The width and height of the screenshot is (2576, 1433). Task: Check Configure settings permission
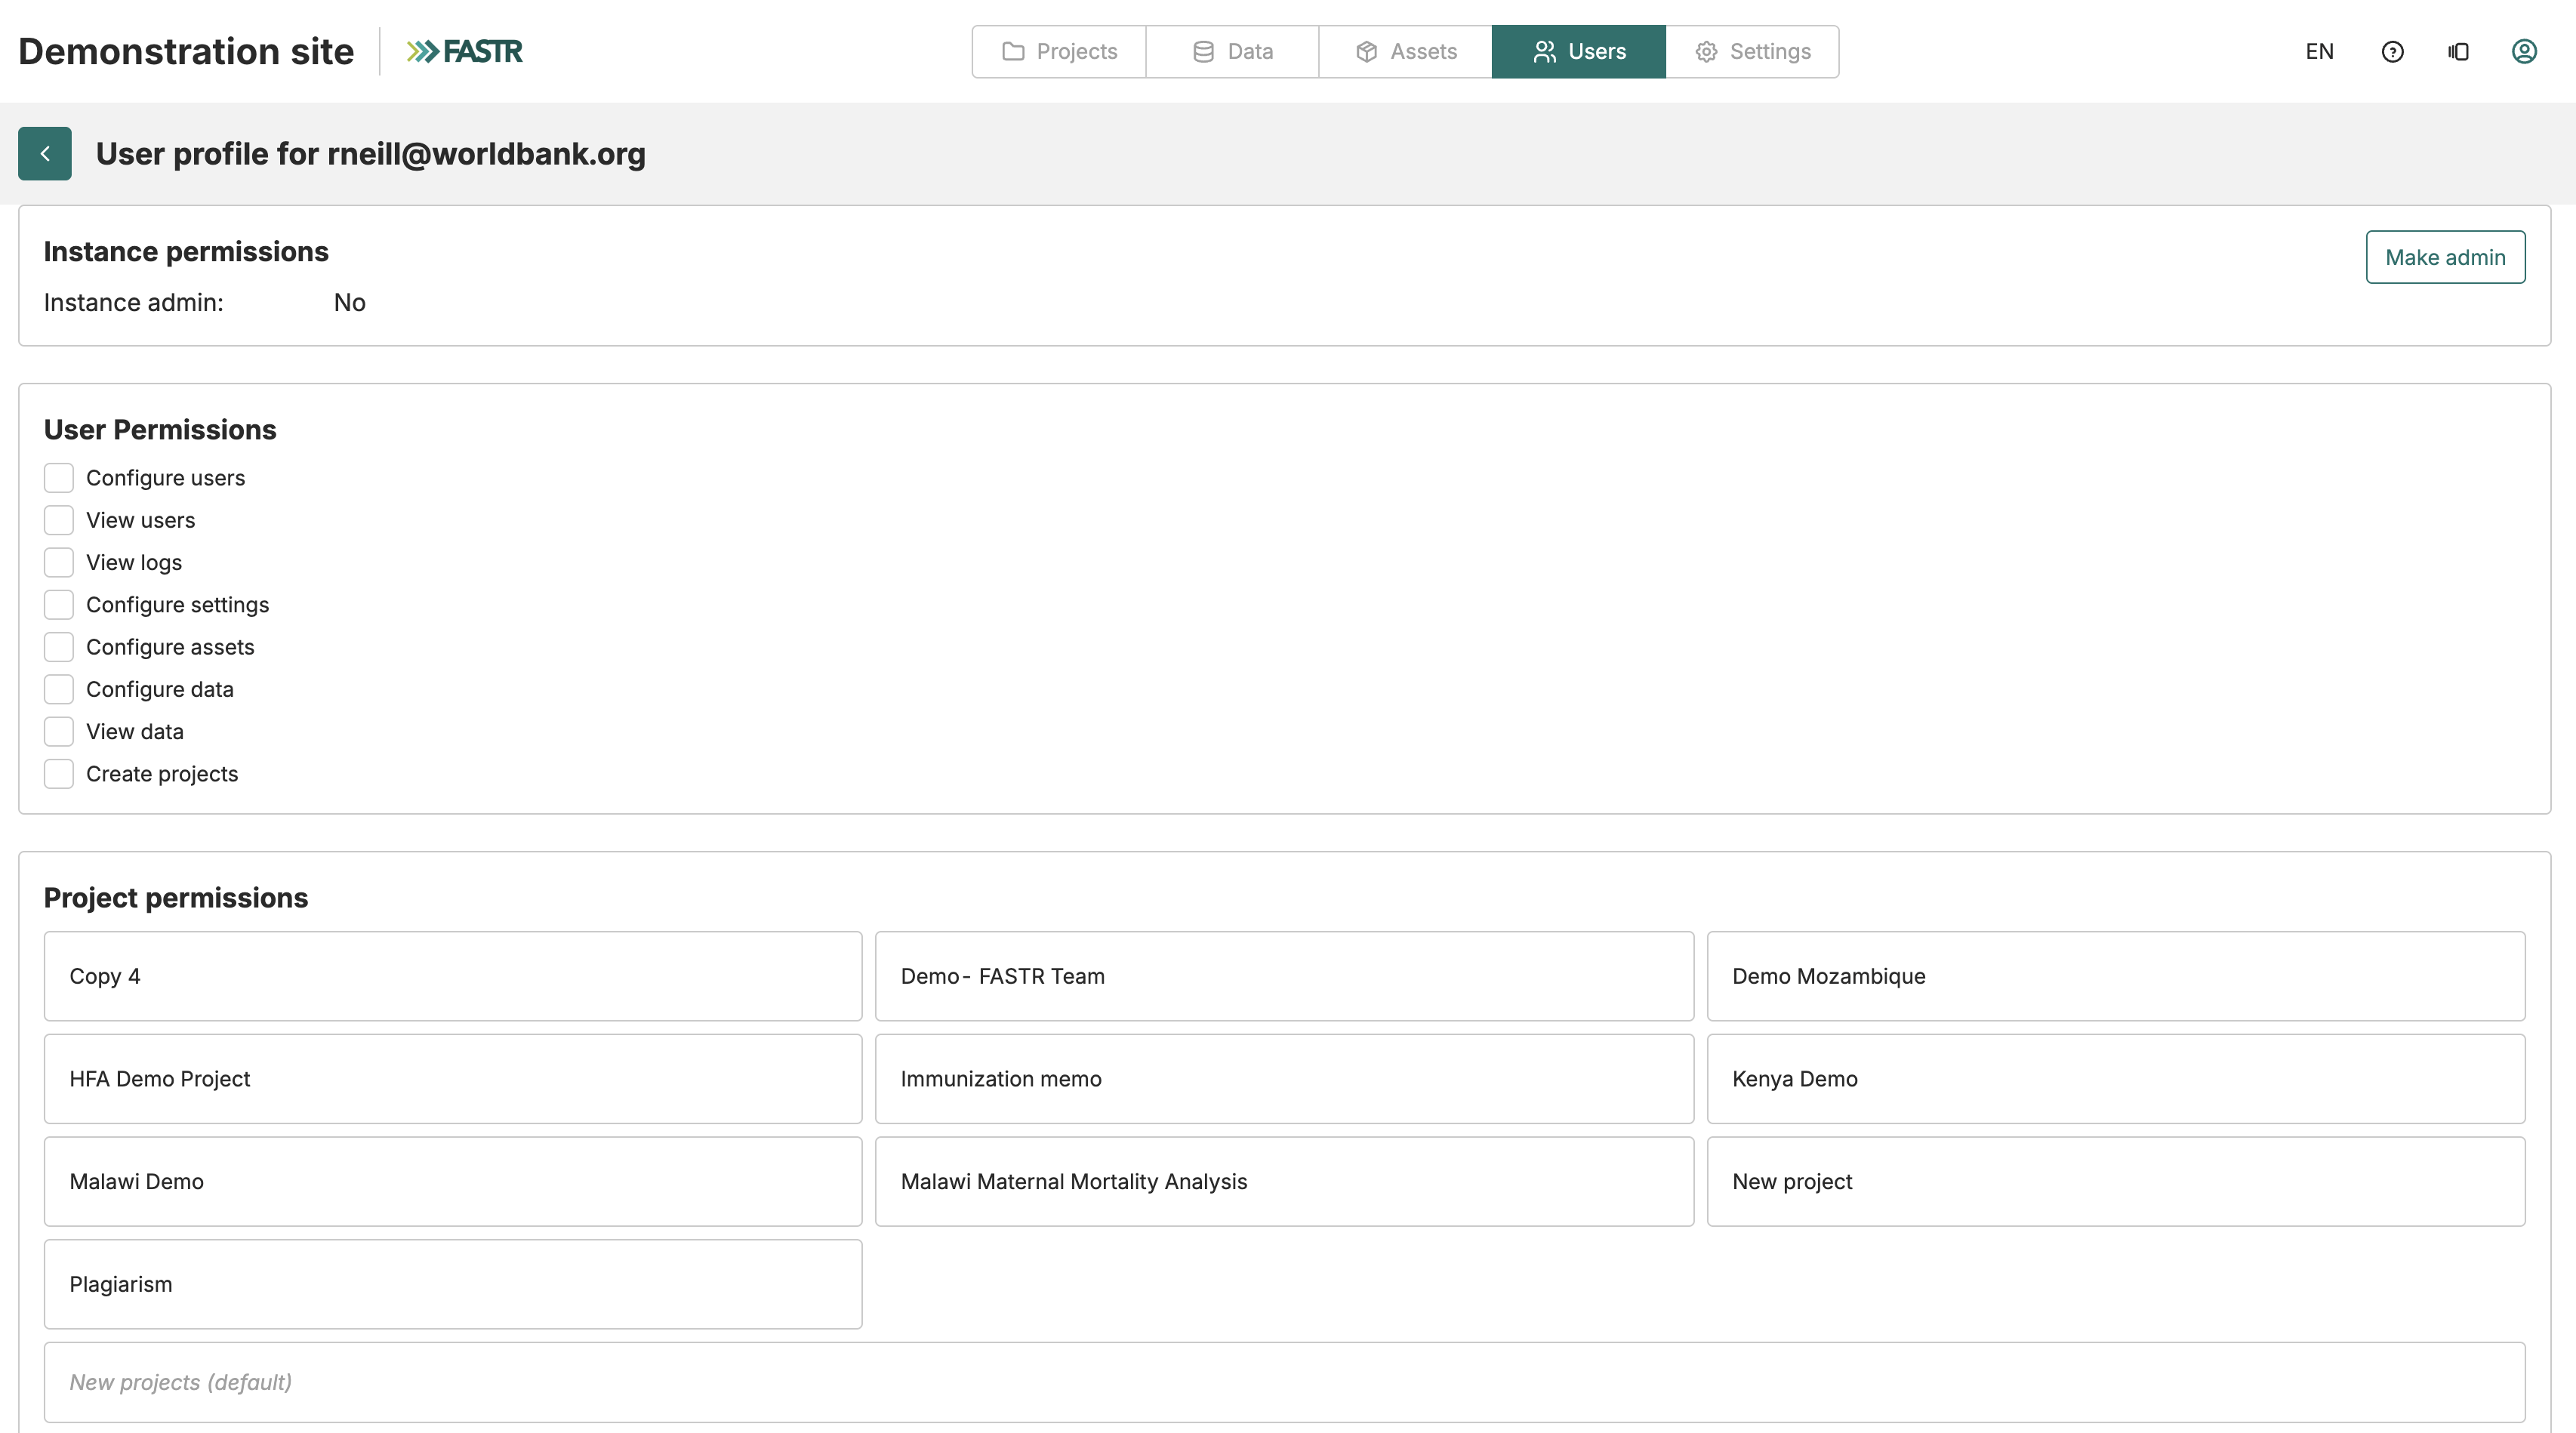59,605
